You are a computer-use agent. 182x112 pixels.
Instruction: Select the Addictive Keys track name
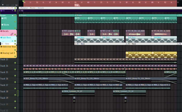tap(9, 47)
